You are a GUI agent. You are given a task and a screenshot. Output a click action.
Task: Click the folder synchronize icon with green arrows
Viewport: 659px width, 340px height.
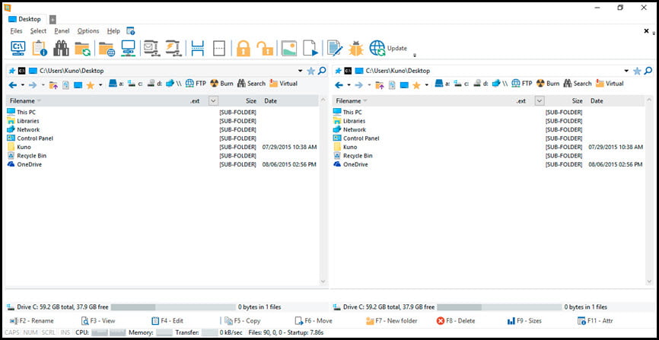click(82, 49)
